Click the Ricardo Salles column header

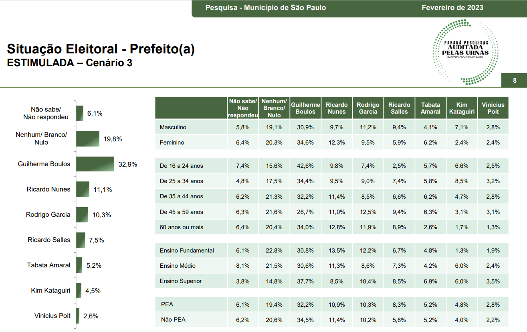[x=399, y=108]
